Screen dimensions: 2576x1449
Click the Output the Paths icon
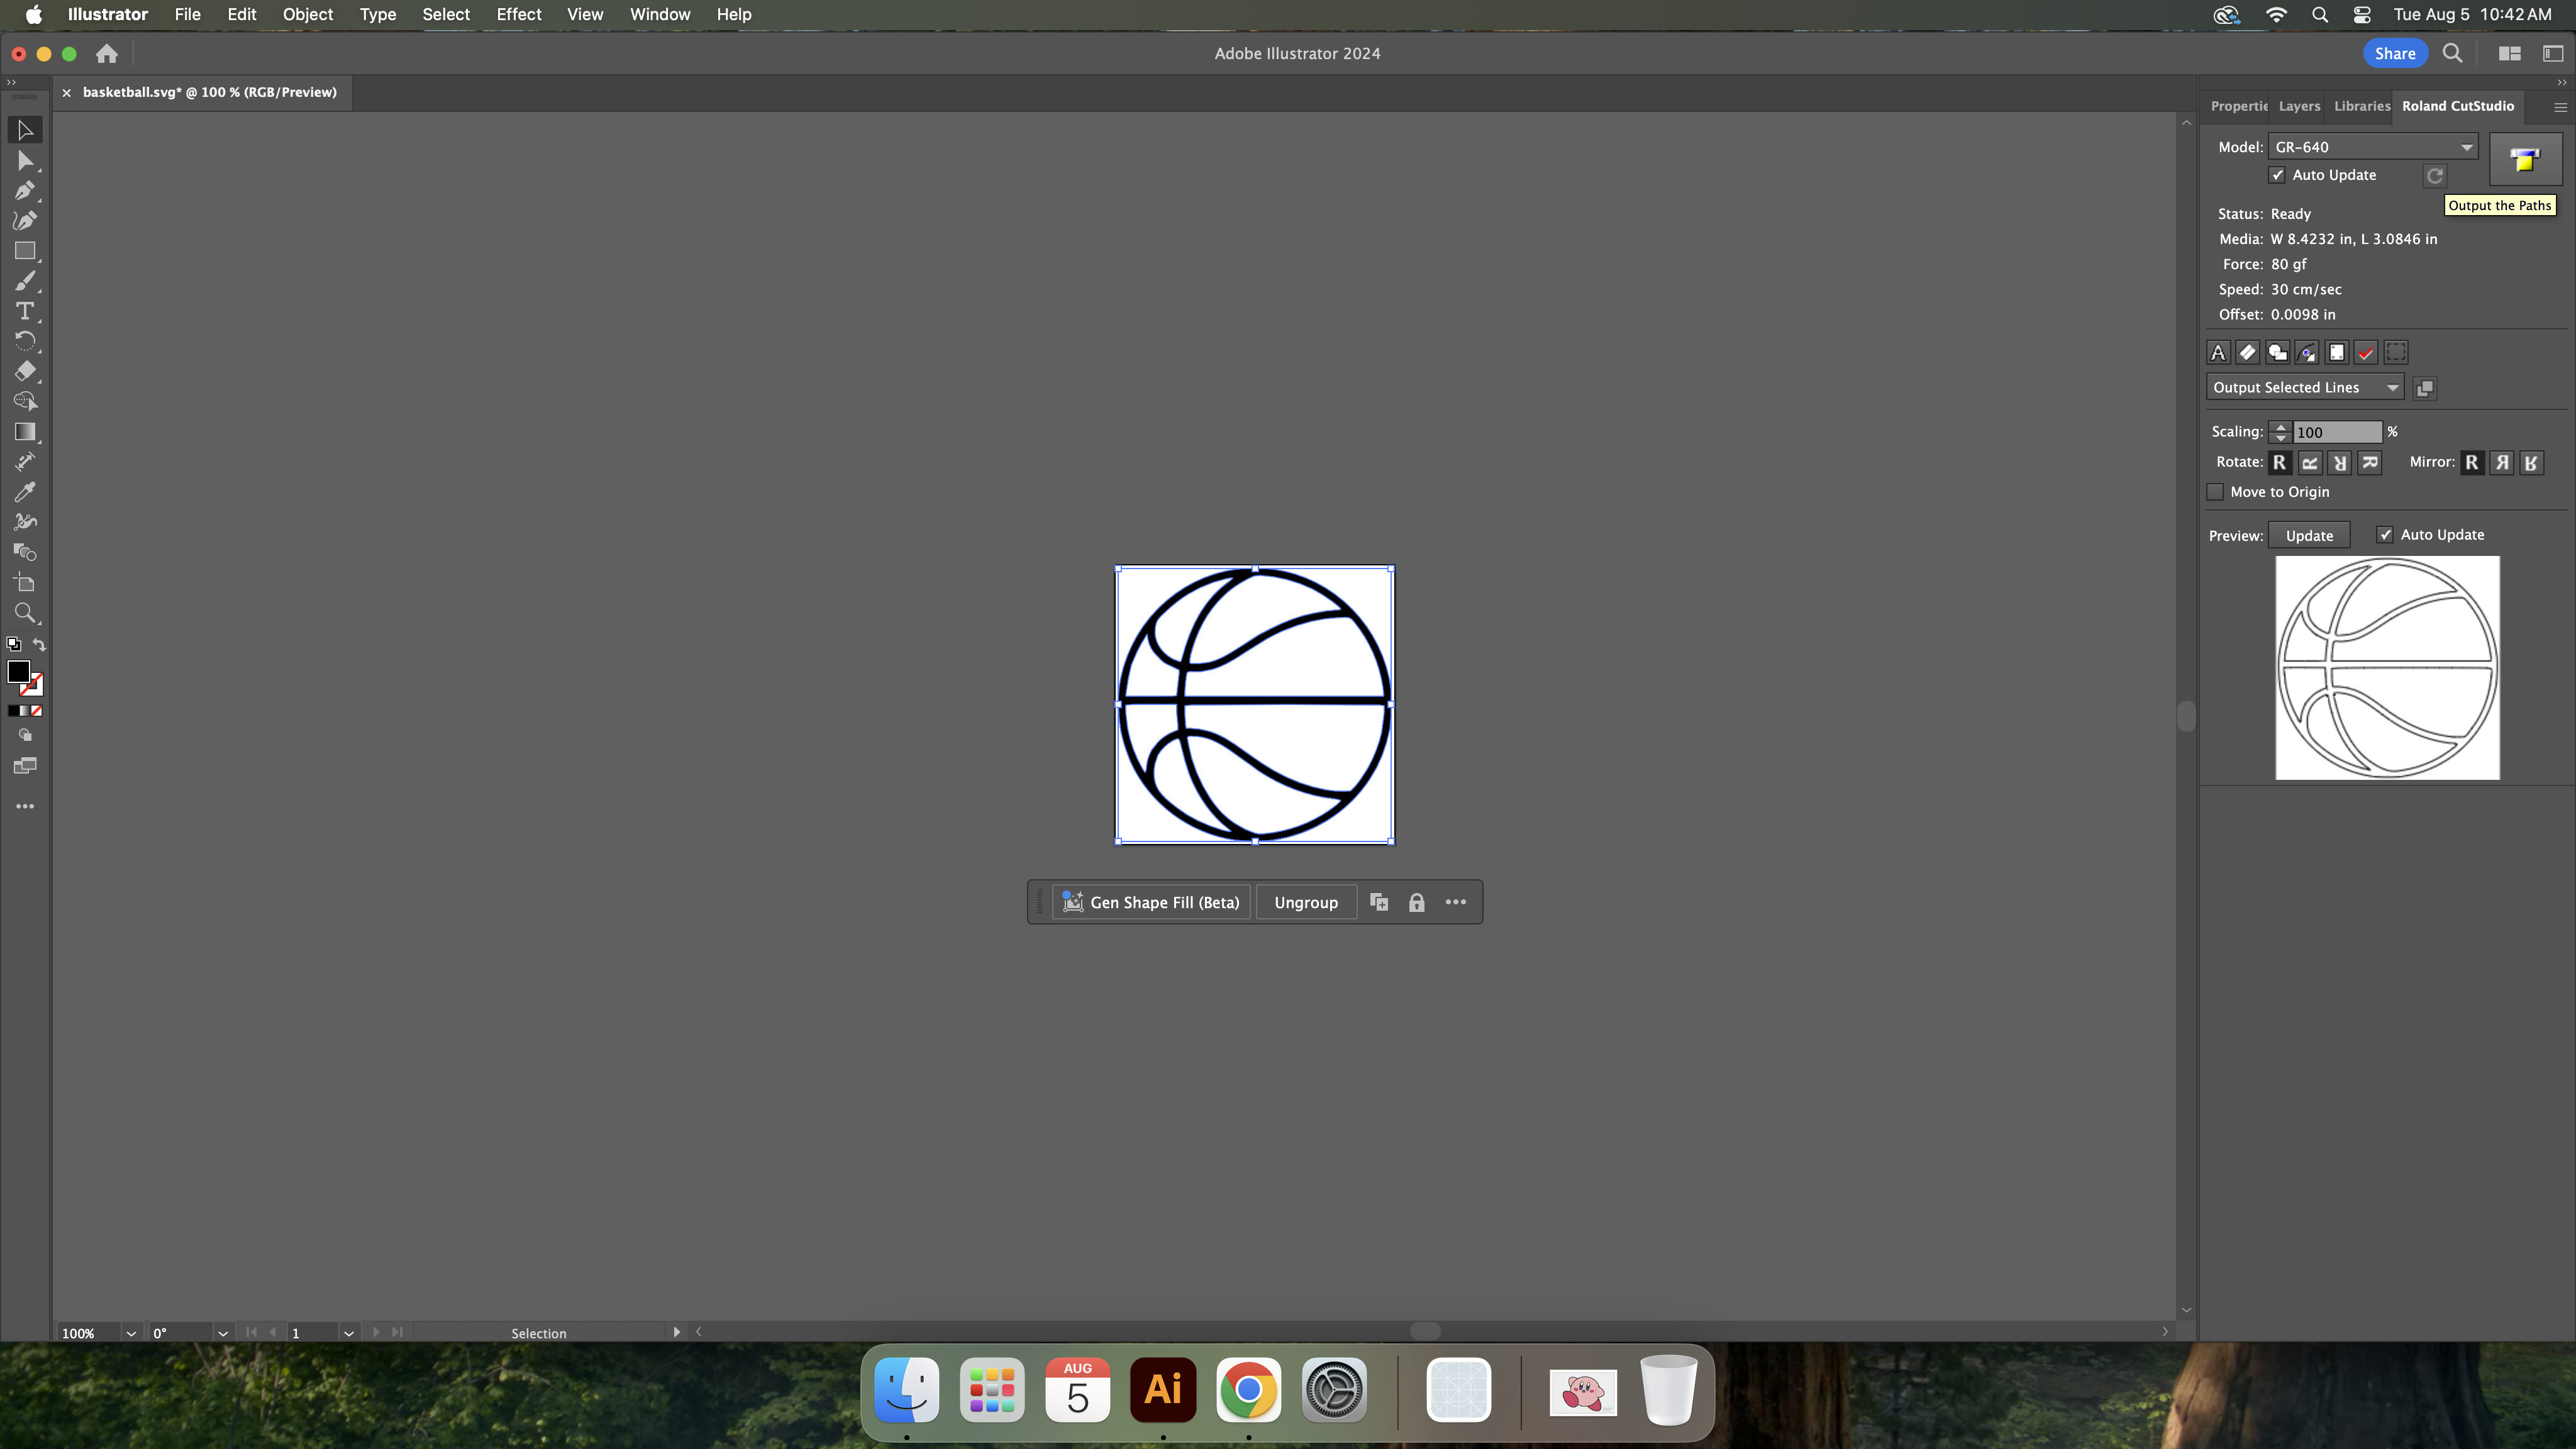tap(2524, 160)
